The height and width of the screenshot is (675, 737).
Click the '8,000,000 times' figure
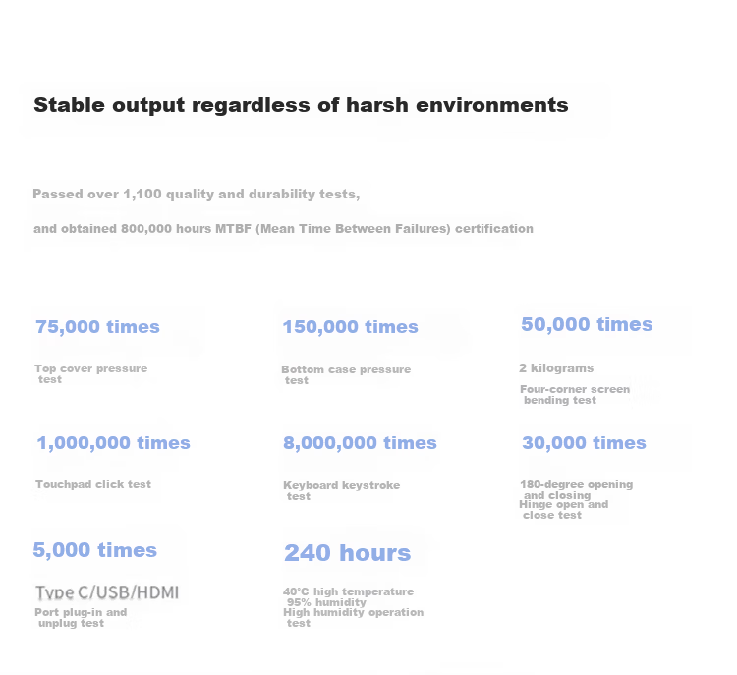tap(360, 443)
